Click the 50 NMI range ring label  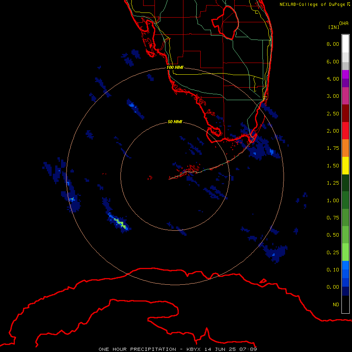175,122
